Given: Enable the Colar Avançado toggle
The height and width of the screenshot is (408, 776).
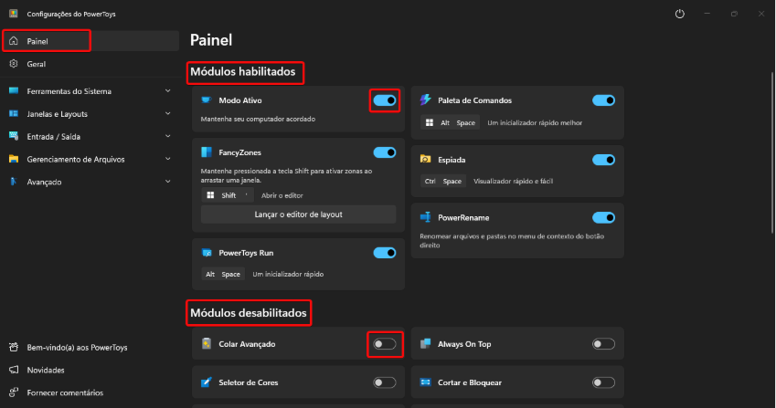Looking at the screenshot, I should [x=385, y=344].
